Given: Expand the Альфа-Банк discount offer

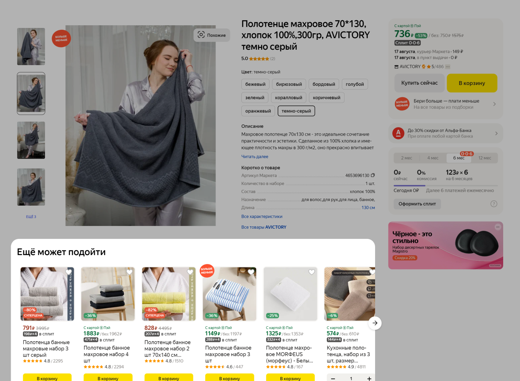Looking at the screenshot, I should coord(446,133).
